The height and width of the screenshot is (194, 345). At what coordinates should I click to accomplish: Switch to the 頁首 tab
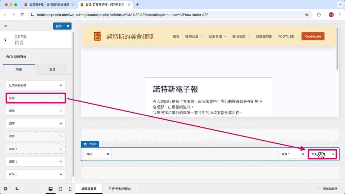click(x=52, y=70)
